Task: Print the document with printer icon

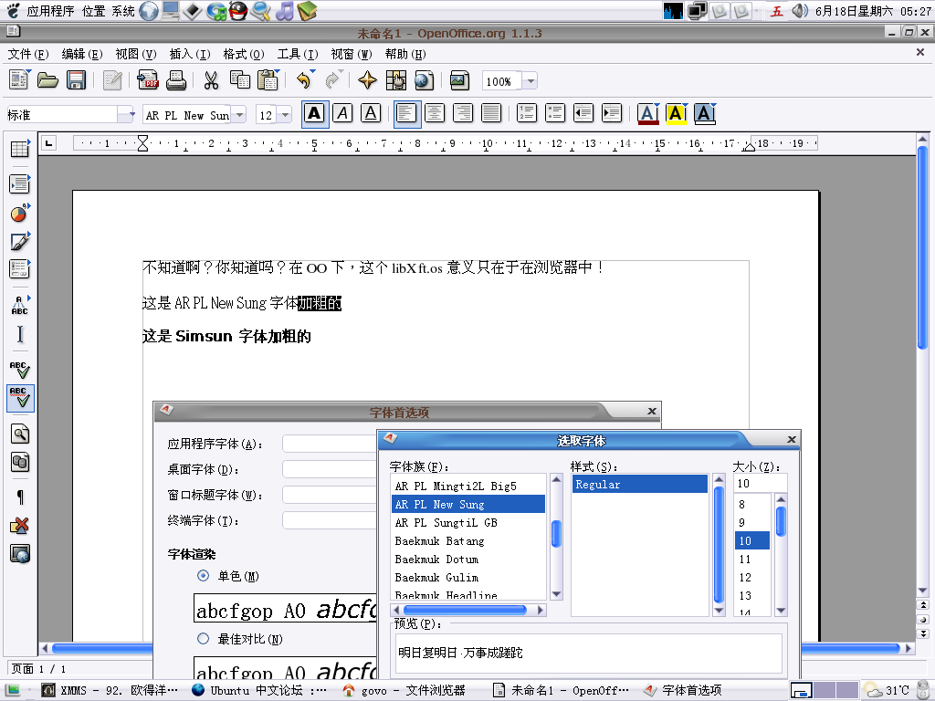Action: (176, 80)
